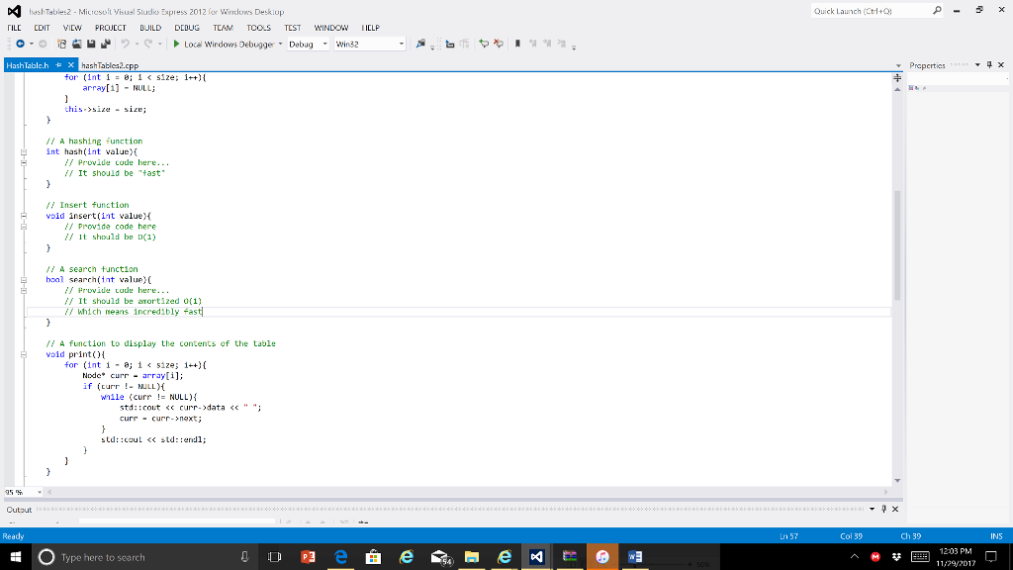The image size is (1013, 570).
Task: Close the Output panel
Action: pyautogui.click(x=895, y=510)
